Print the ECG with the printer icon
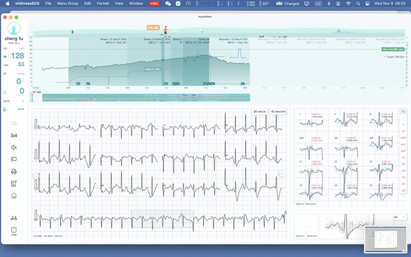411x257 pixels. (x=14, y=172)
